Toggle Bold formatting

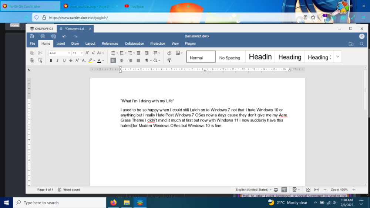[x=51, y=61]
